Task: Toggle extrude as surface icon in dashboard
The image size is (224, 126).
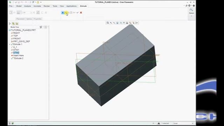Action: click(x=14, y=13)
